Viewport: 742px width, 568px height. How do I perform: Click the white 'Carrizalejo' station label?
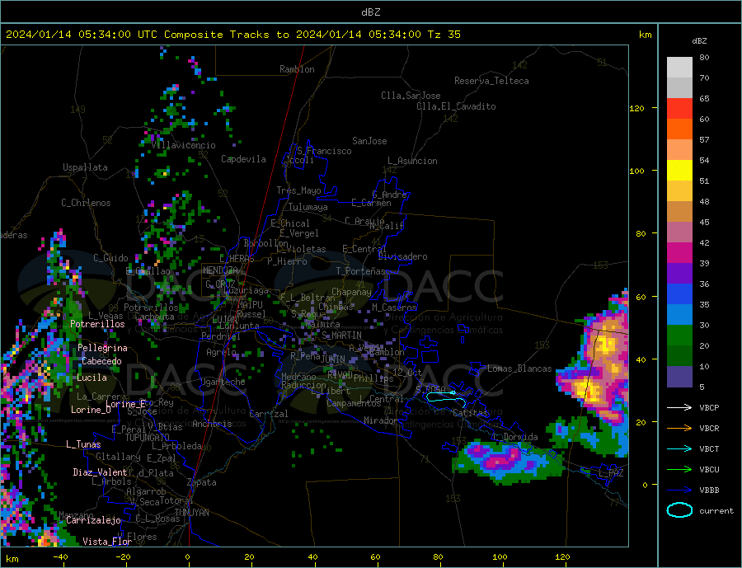tap(93, 520)
